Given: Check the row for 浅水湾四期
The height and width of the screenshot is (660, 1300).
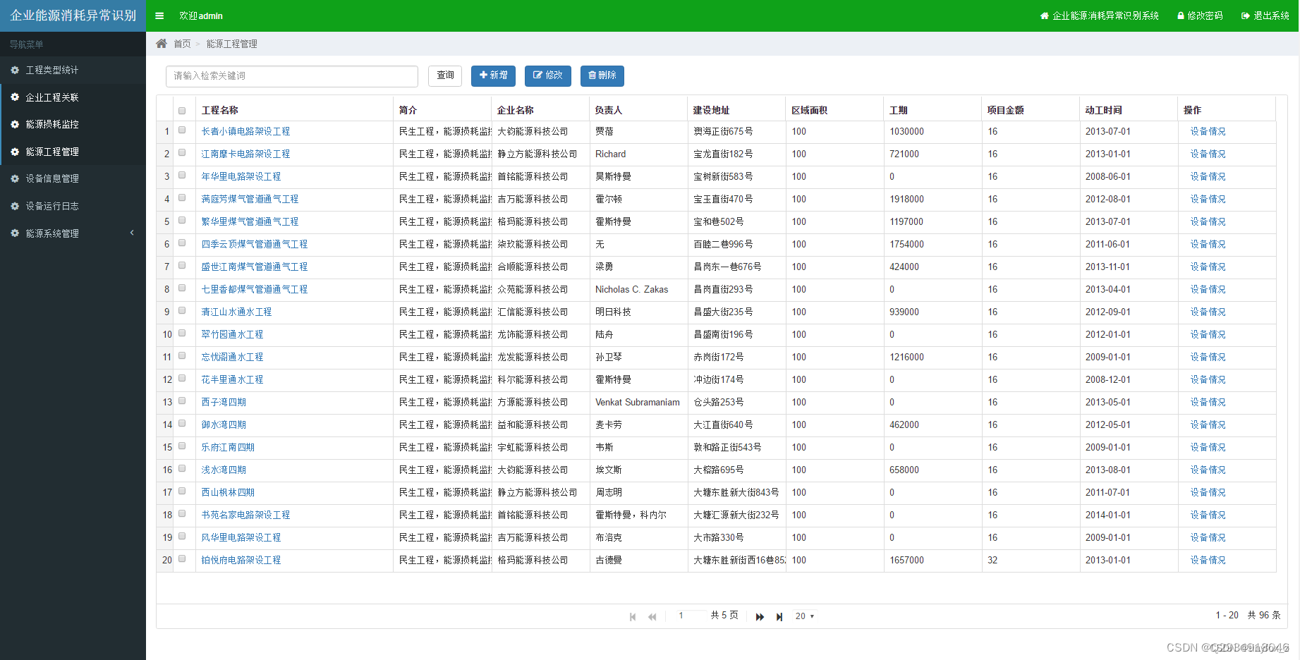Looking at the screenshot, I should [x=182, y=469].
